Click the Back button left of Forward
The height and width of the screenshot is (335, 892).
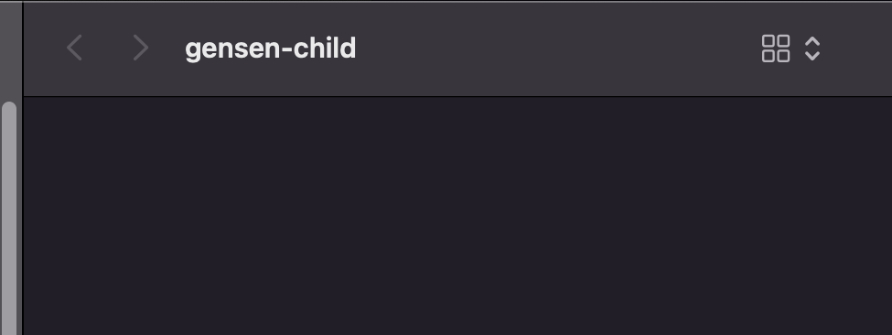pos(74,48)
